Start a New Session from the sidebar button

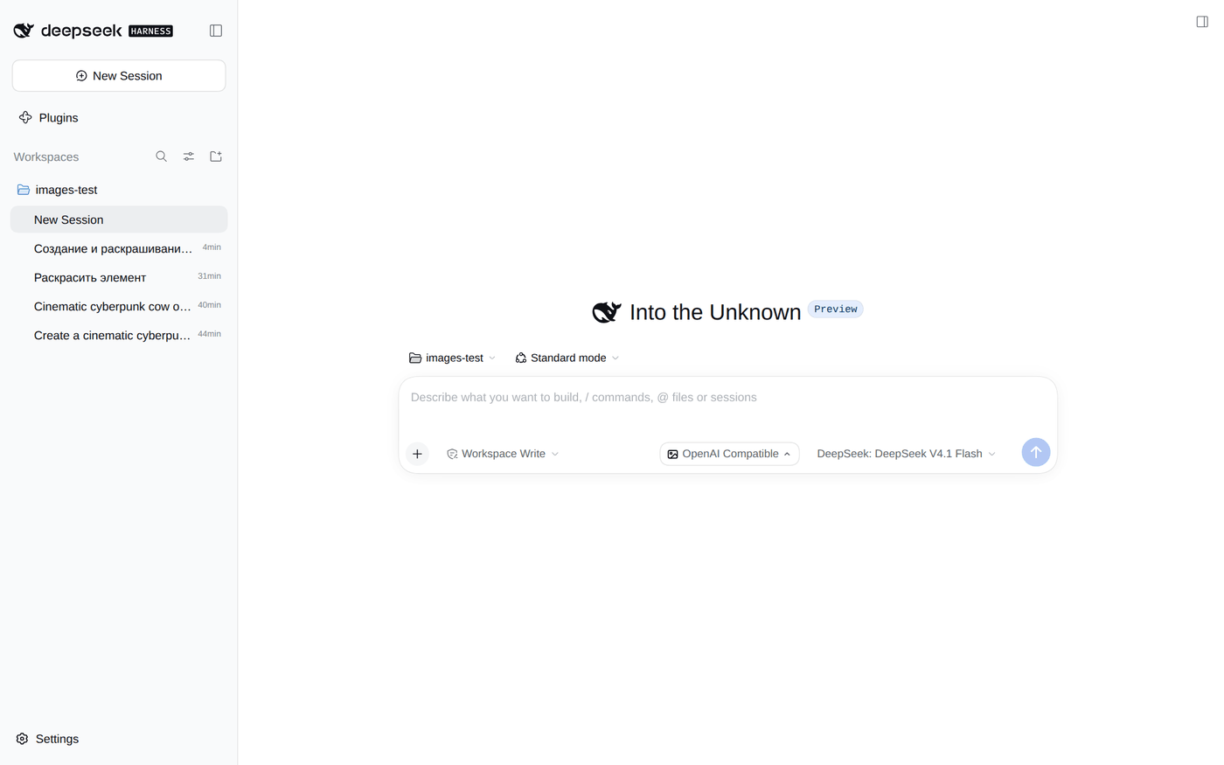119,76
